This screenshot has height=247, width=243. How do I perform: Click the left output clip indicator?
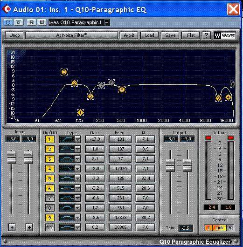(x=208, y=138)
